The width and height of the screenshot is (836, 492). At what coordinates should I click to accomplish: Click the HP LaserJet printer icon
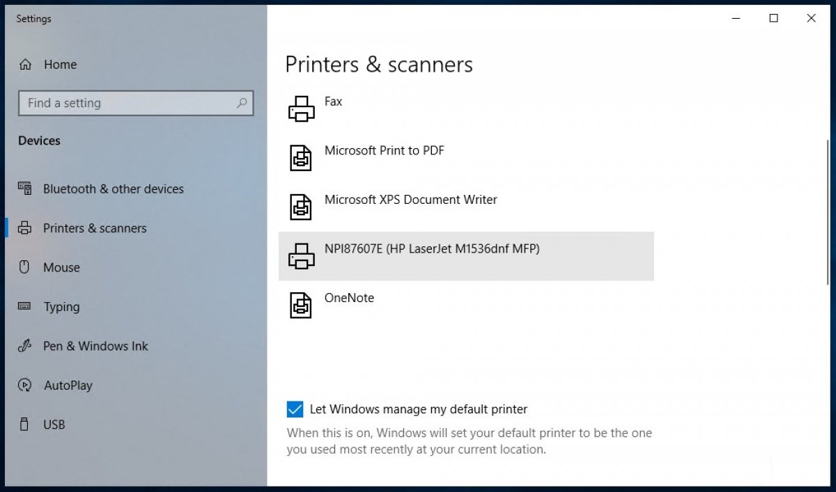(x=301, y=256)
